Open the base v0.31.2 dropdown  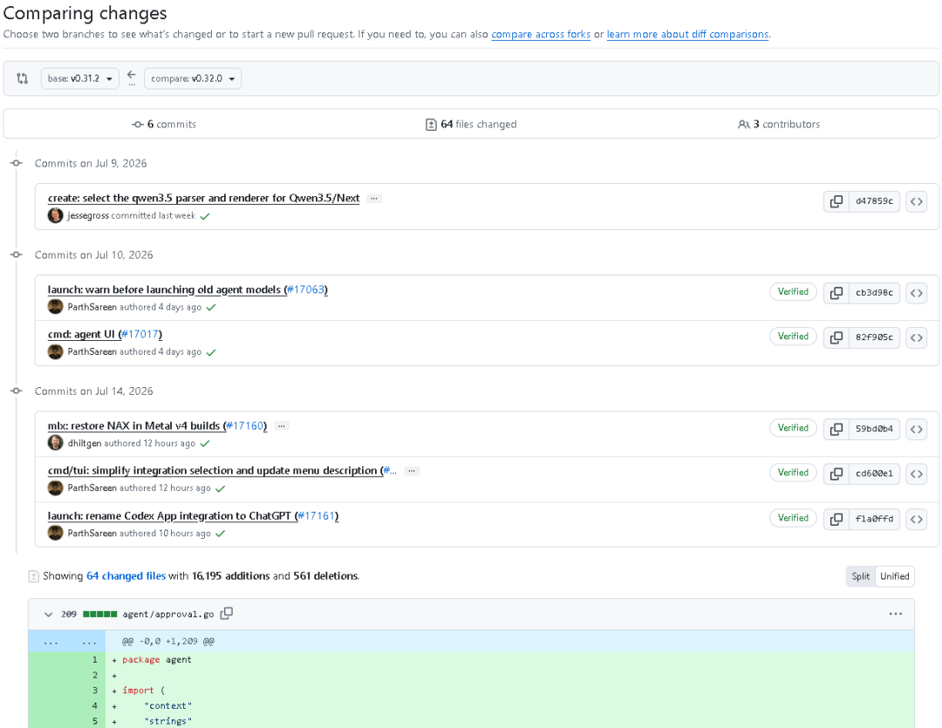click(x=80, y=78)
